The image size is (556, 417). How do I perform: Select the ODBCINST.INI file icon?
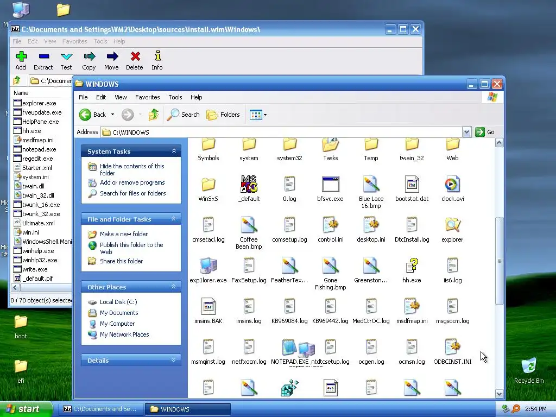click(452, 347)
